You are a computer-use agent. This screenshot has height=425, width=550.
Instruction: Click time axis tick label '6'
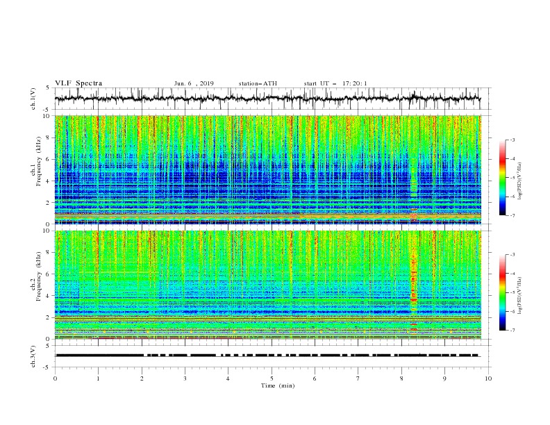[315, 378]
